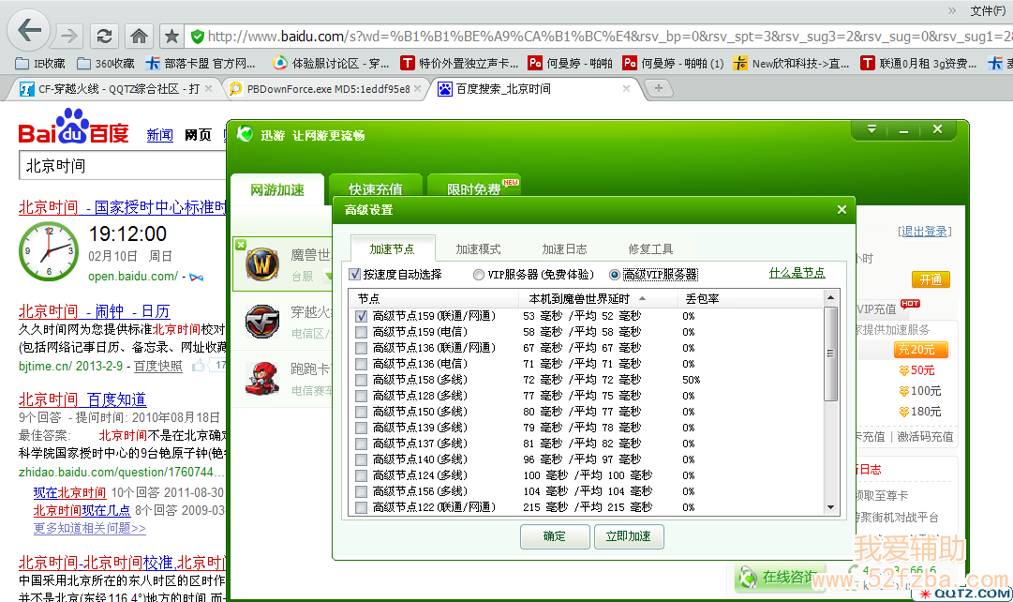1013x602 pixels.
Task: Click the node list scrollbar thumb
Action: pyautogui.click(x=831, y=354)
